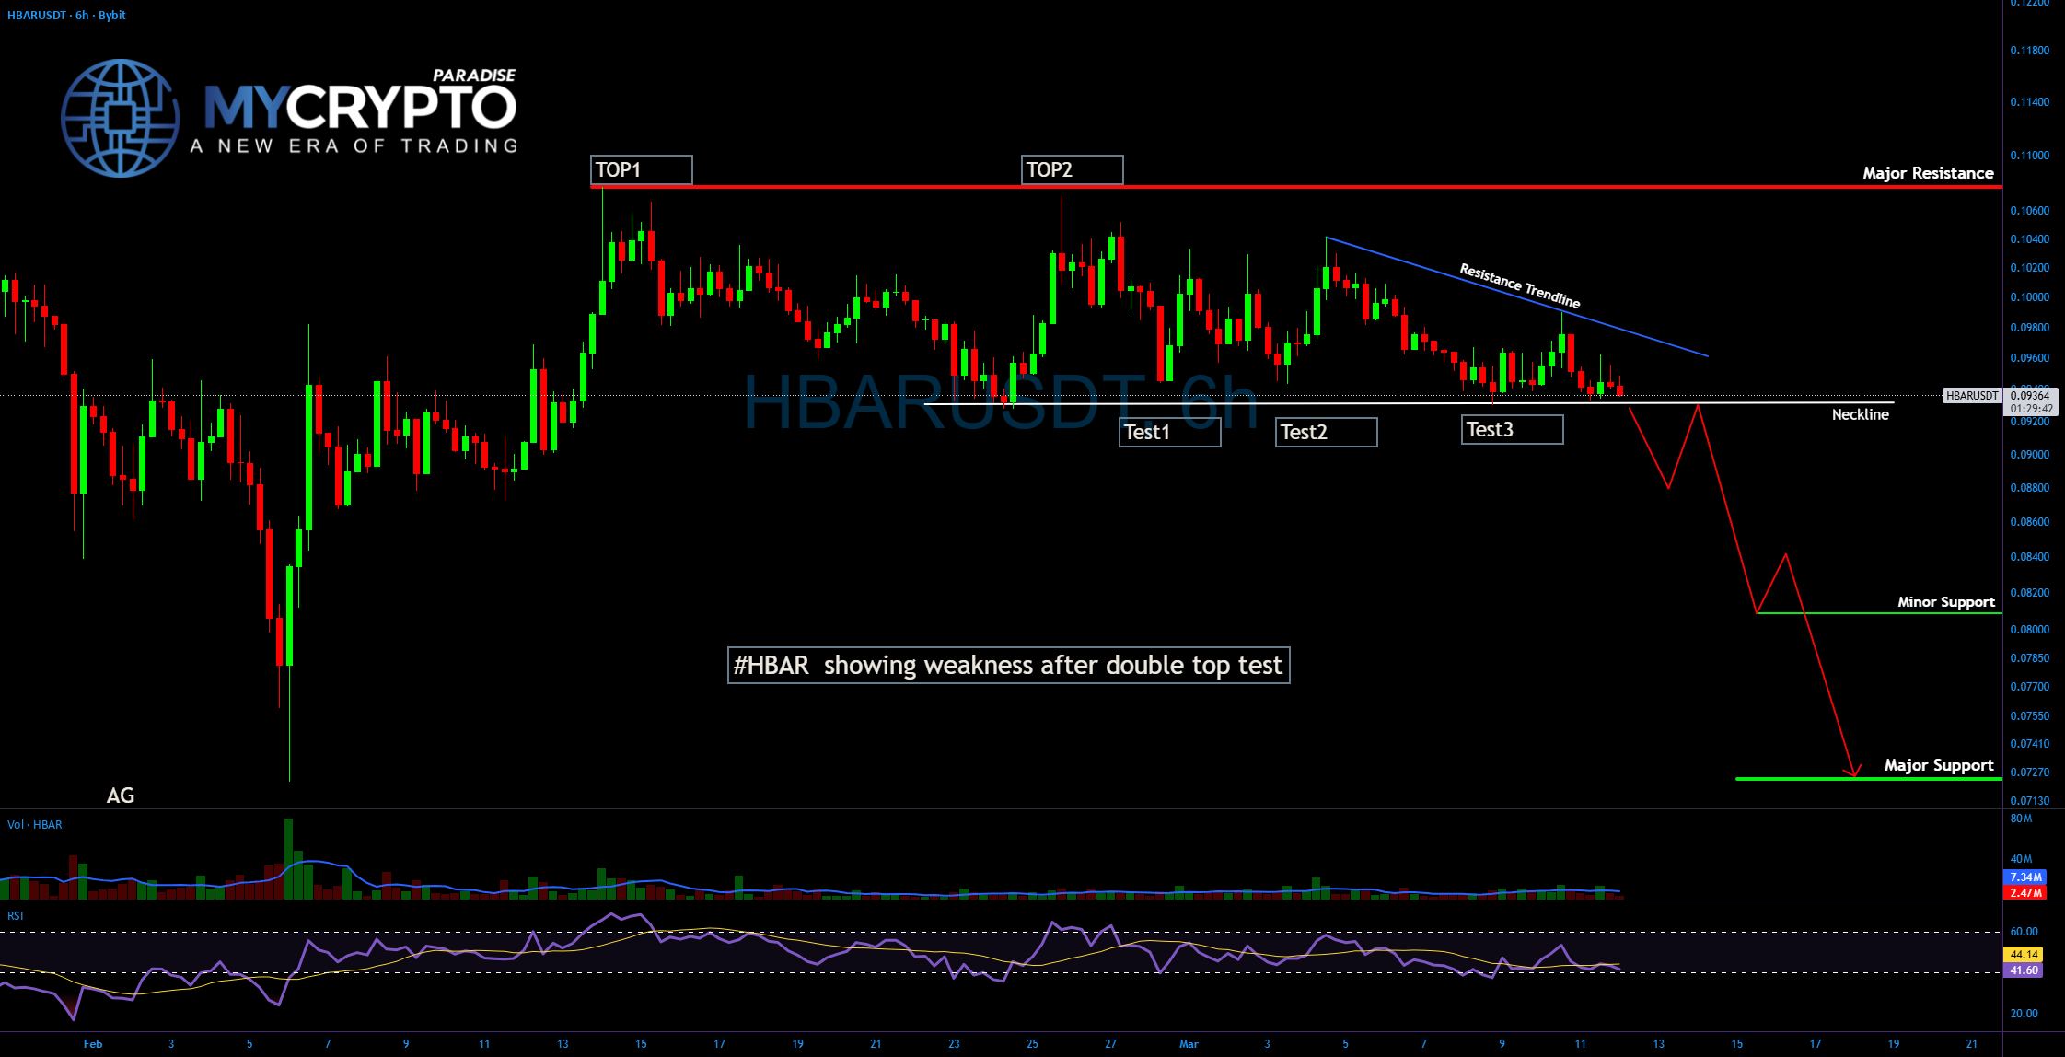The image size is (2065, 1057).
Task: Click the '#HBAR showing weakness after double top test' note
Action: coord(1008,665)
